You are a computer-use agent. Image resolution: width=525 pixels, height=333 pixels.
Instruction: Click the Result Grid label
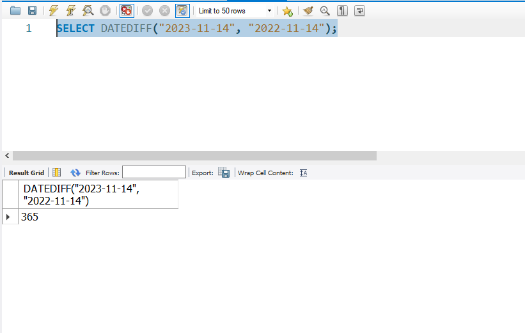click(x=26, y=173)
